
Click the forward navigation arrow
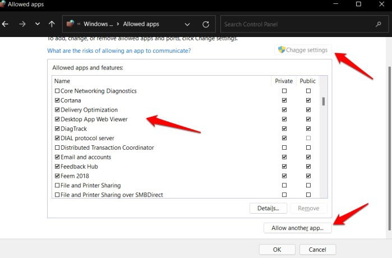[22, 24]
